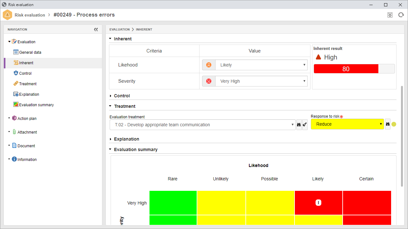Click the Action plan icon
408x229 pixels.
coord(14,118)
